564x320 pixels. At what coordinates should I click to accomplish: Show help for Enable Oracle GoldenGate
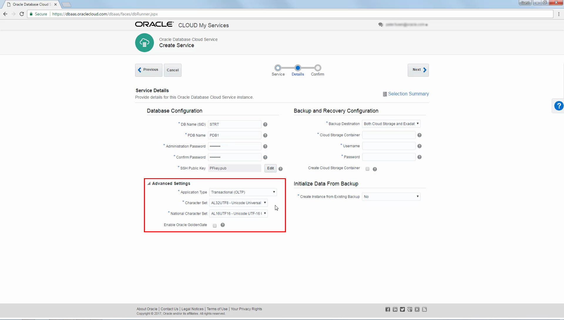(x=223, y=225)
